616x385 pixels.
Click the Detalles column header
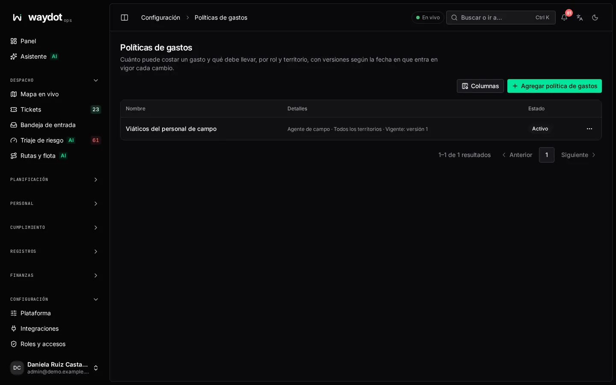[297, 109]
